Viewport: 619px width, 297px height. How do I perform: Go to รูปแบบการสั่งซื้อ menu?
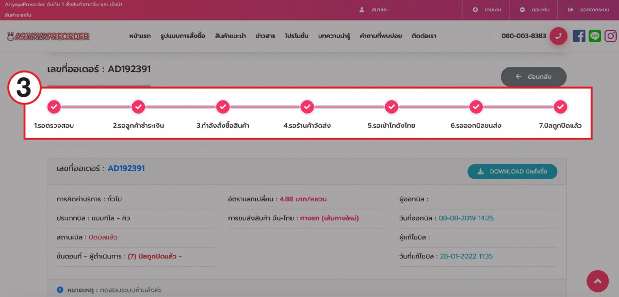click(183, 36)
